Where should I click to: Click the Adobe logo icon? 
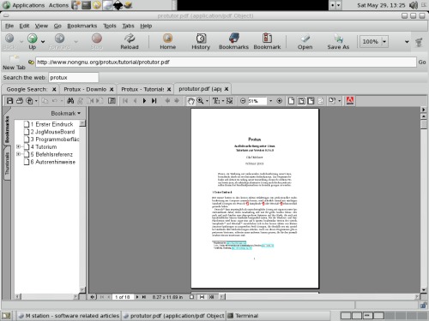[x=350, y=101]
